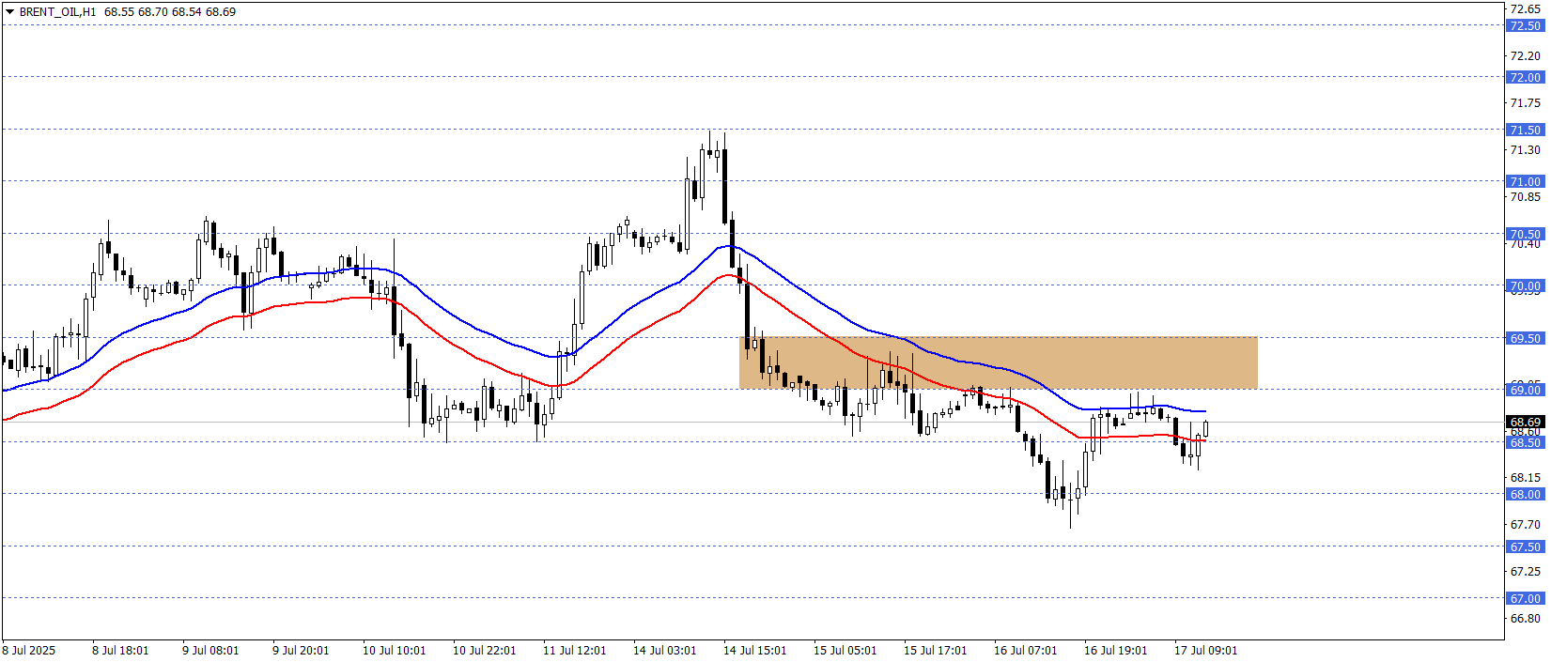Image resolution: width=1551 pixels, height=662 pixels.
Task: Click the 8 Jul 2025 time label
Action: [x=29, y=651]
